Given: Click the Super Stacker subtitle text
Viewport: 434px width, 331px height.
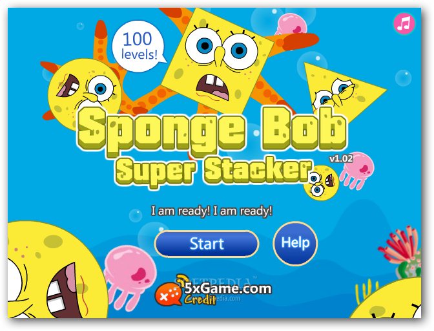Looking at the screenshot, I should (213, 171).
